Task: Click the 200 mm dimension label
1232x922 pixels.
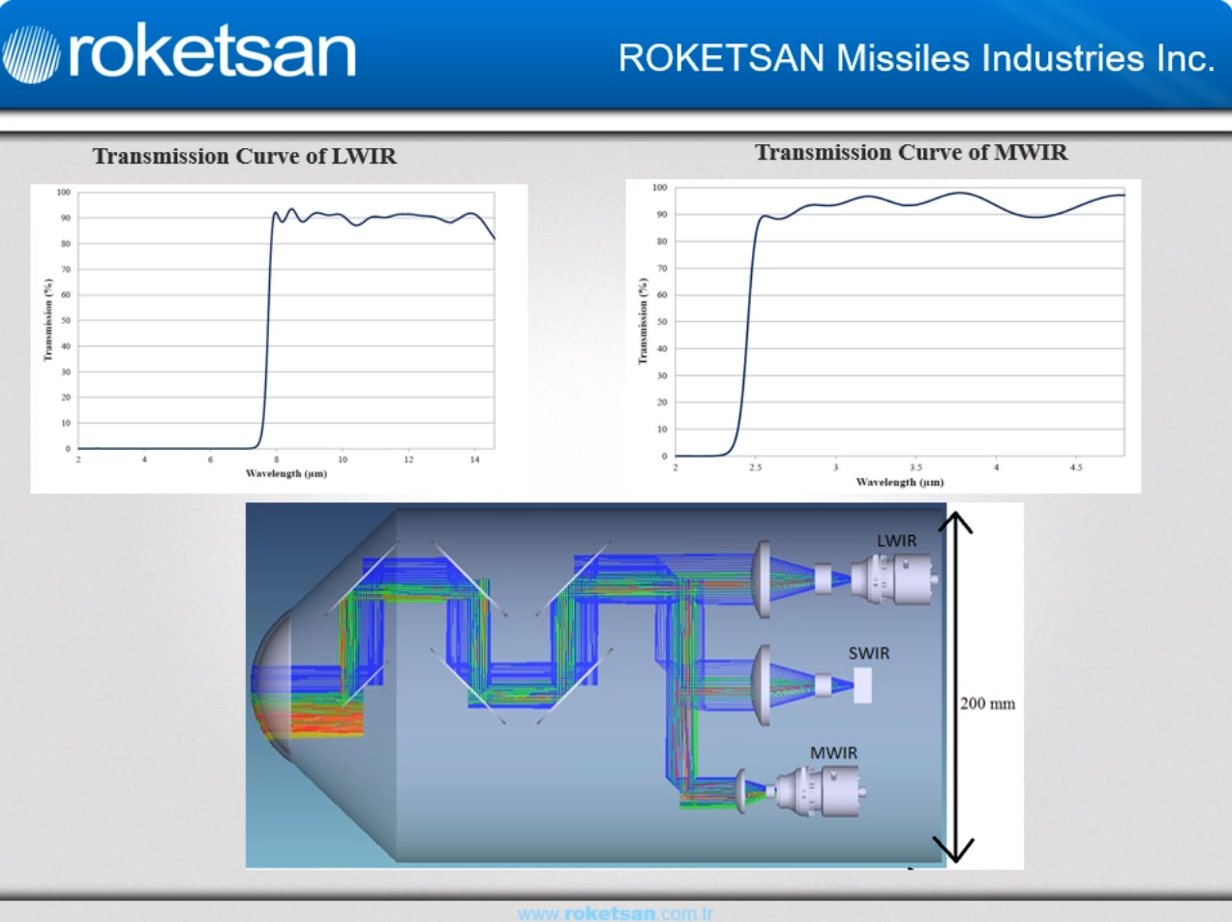Action: pos(987,703)
